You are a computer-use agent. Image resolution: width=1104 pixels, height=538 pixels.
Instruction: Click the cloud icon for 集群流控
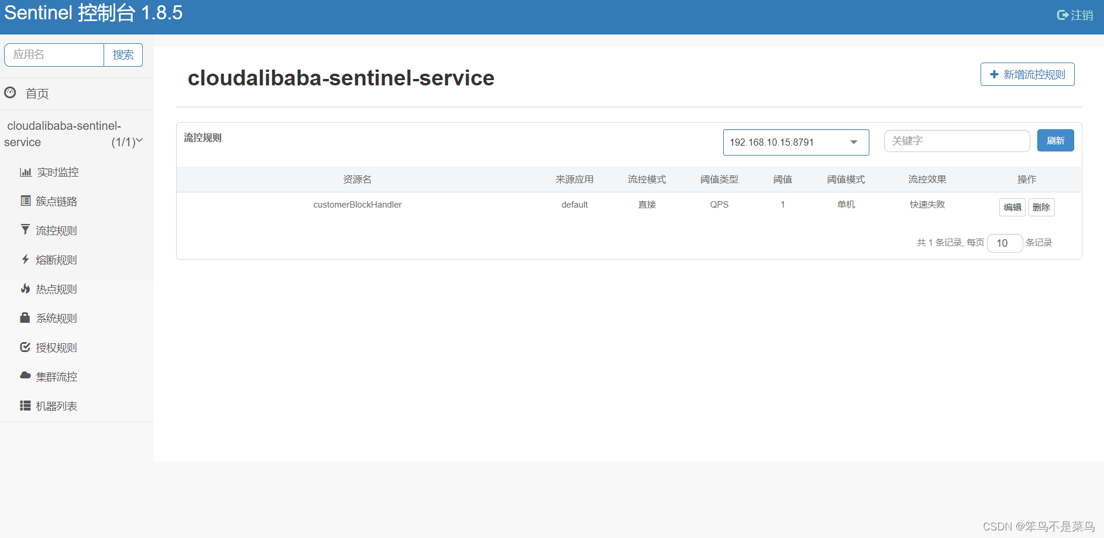click(25, 375)
